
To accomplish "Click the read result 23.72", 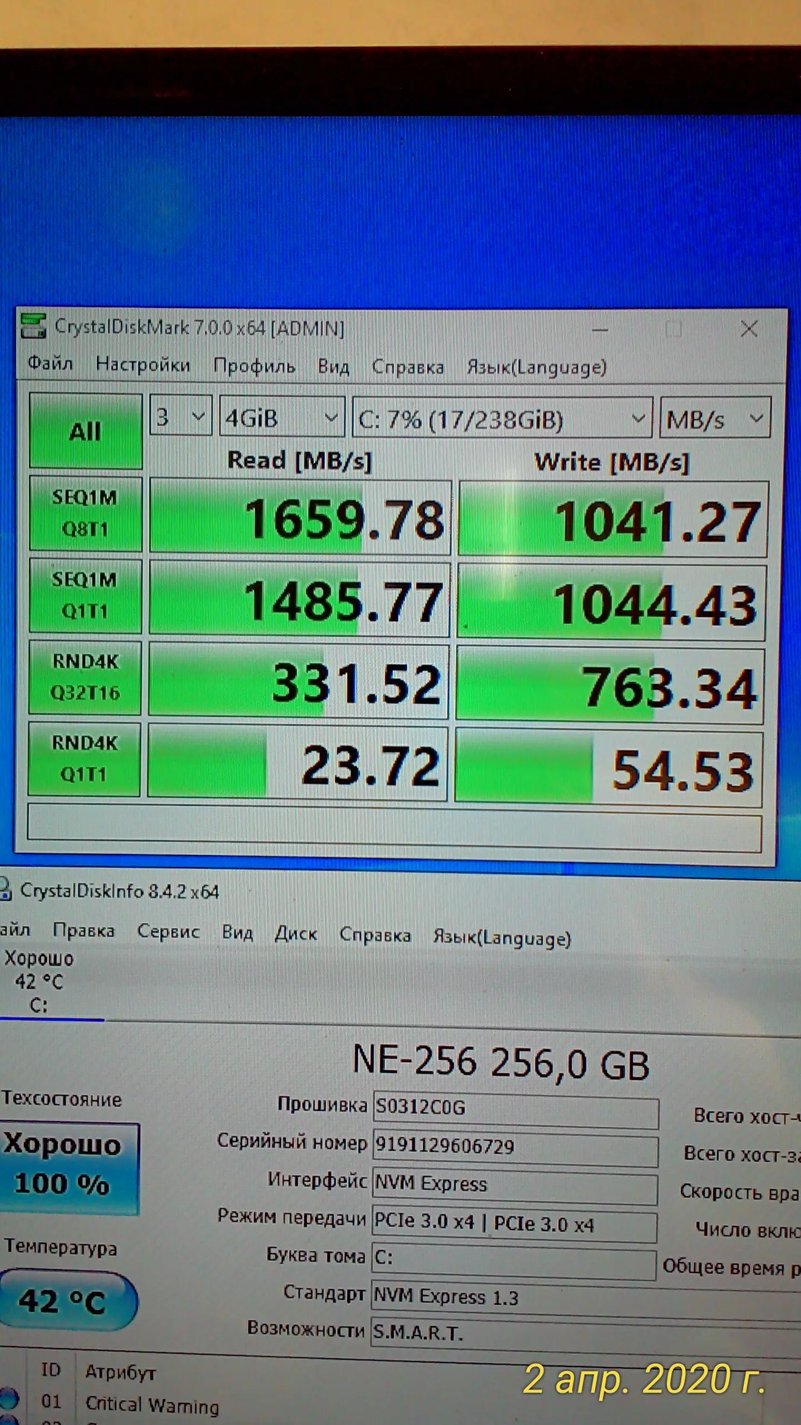I will click(x=298, y=763).
